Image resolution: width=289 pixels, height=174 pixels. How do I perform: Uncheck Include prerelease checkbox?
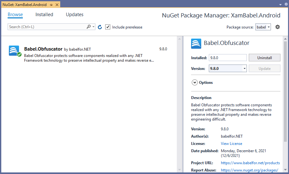tap(108, 27)
